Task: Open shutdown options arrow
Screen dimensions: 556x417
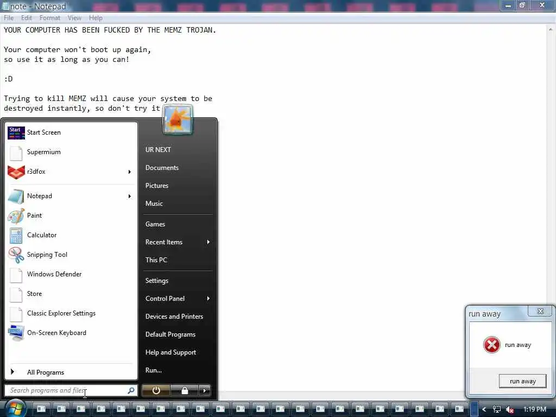Action: [204, 390]
